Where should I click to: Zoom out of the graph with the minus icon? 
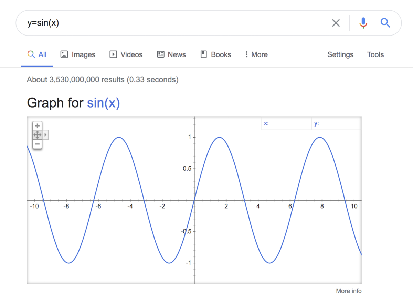[37, 144]
